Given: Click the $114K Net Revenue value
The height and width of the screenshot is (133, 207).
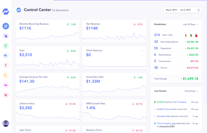Looking at the screenshot, I should point(92,28).
